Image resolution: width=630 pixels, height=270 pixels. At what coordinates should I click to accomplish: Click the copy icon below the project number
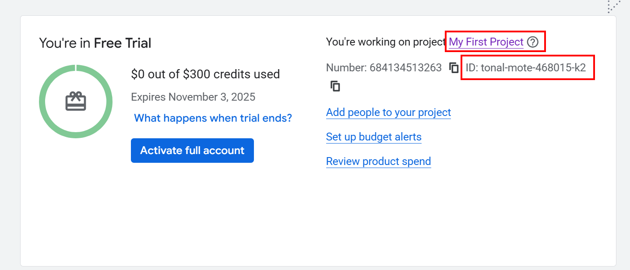(335, 86)
